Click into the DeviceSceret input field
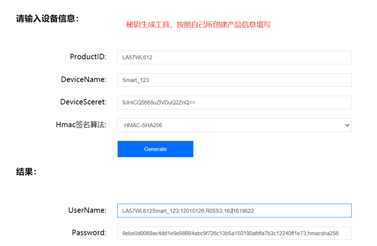Screen dimensions: 377x246 click(x=234, y=103)
